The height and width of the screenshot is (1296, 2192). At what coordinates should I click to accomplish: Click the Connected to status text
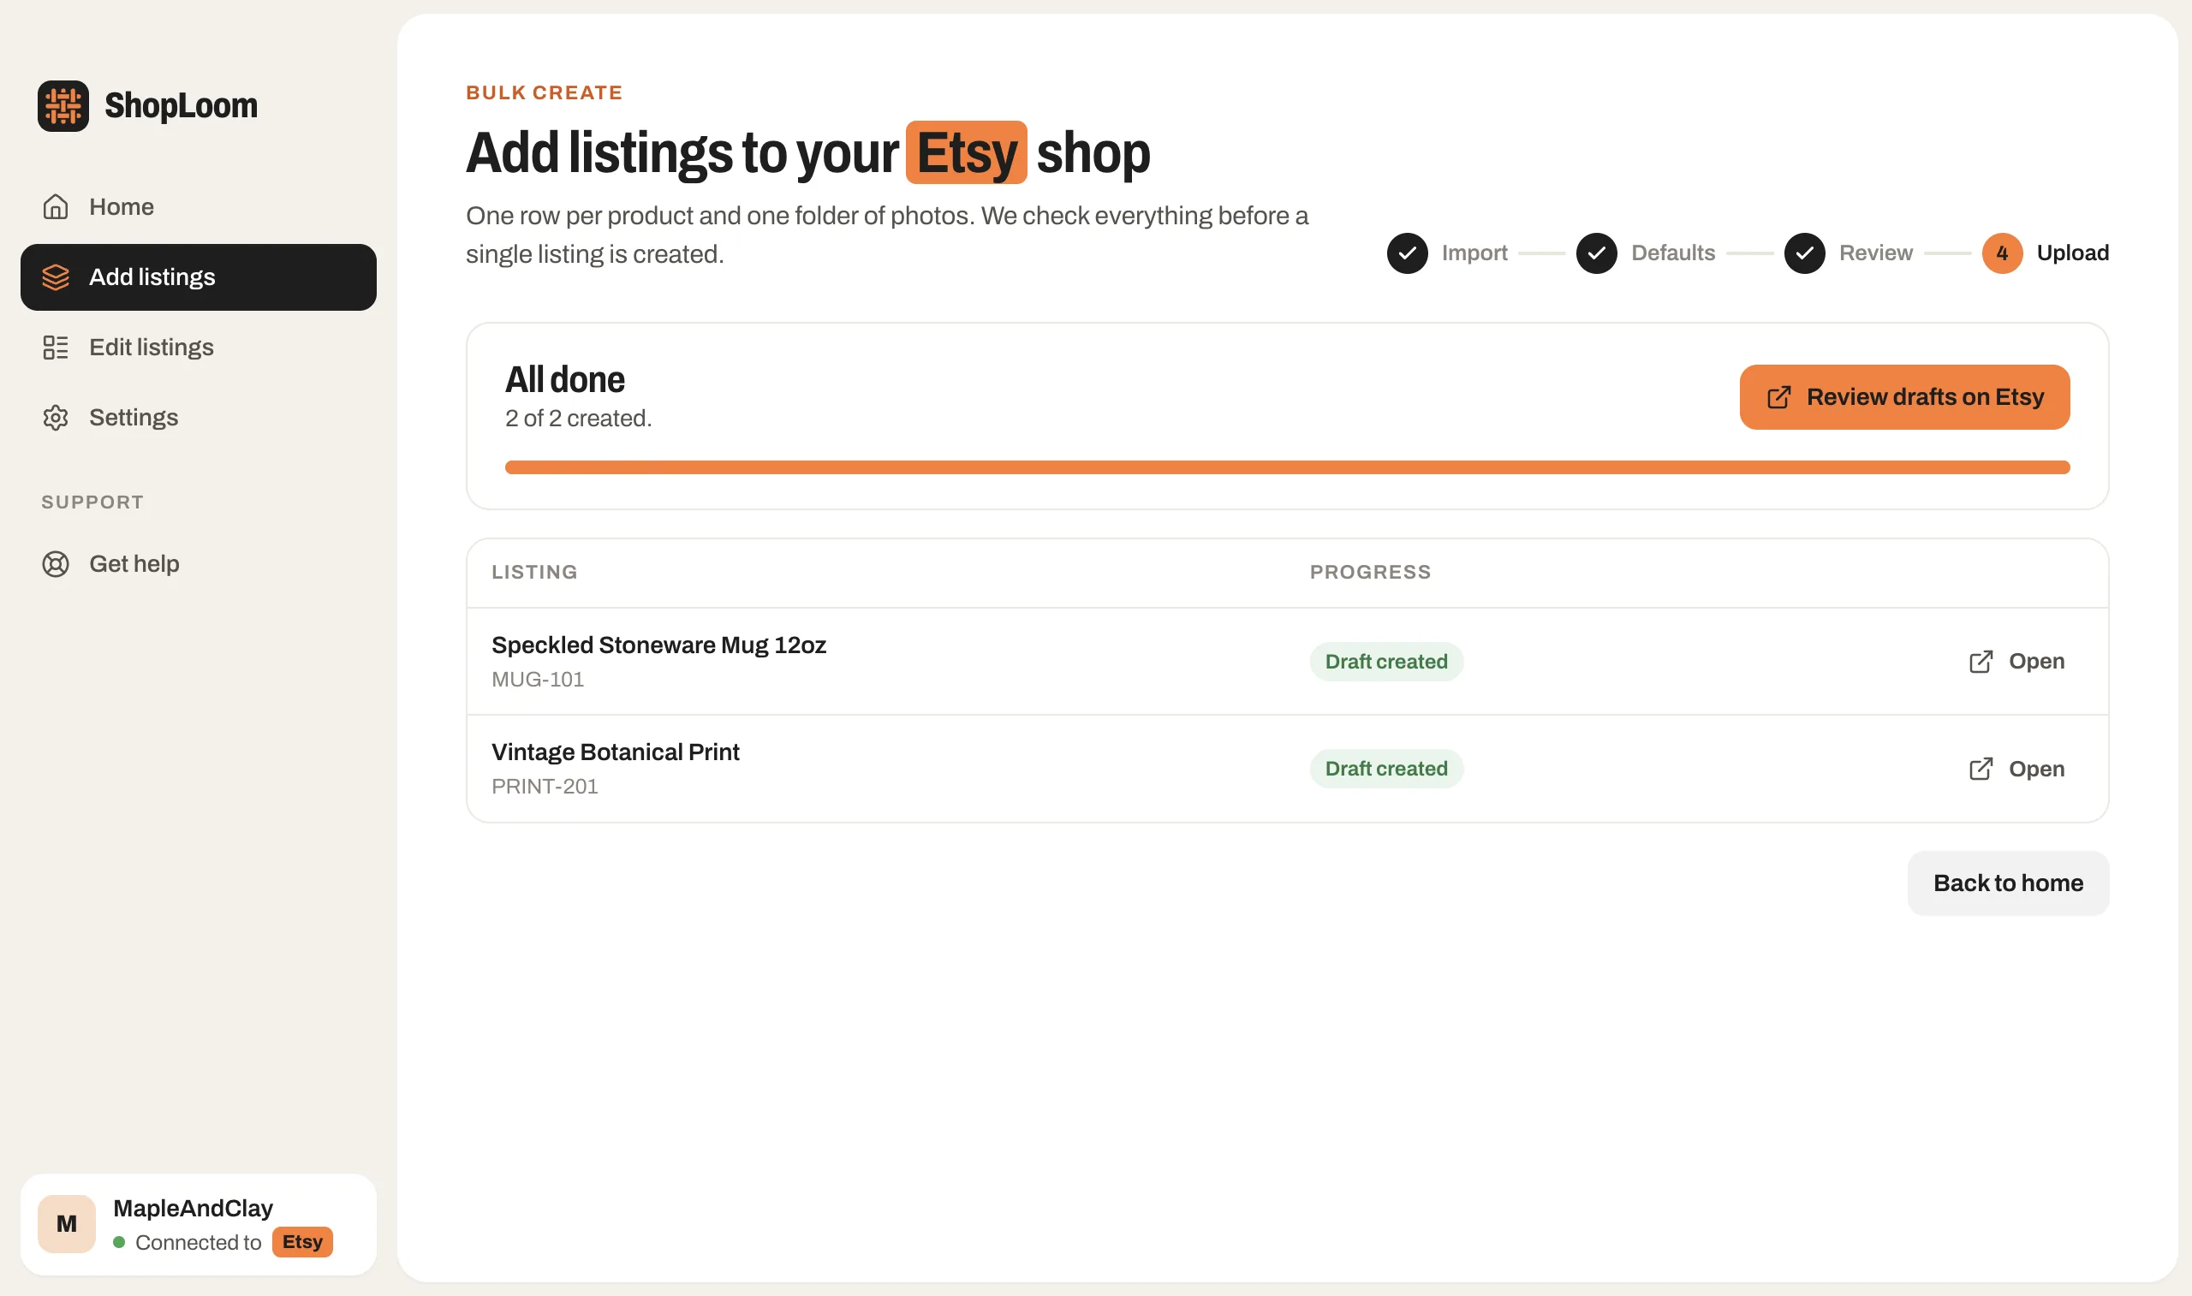[x=199, y=1242]
